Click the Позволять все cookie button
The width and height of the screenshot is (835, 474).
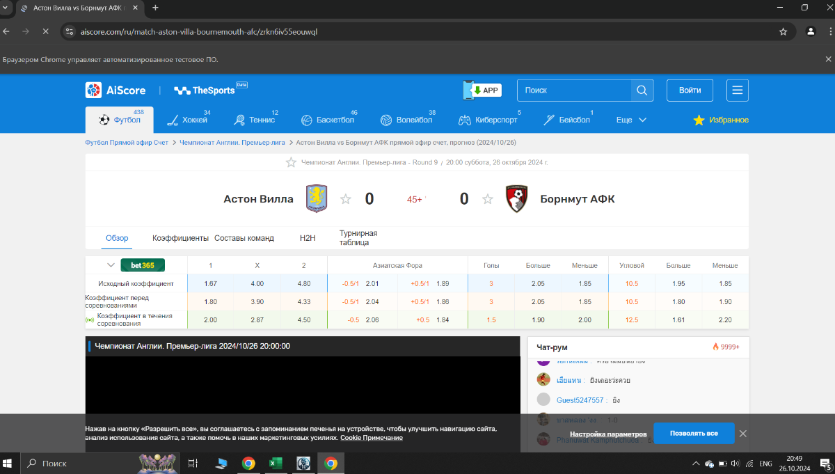693,433
